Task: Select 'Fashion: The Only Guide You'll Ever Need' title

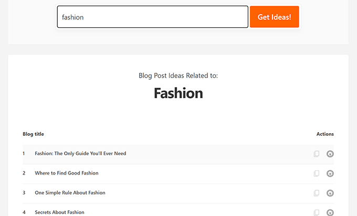Action: (80, 154)
